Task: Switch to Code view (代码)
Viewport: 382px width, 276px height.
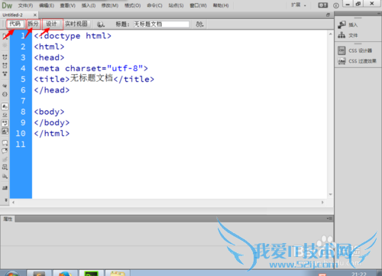Action: [x=15, y=24]
